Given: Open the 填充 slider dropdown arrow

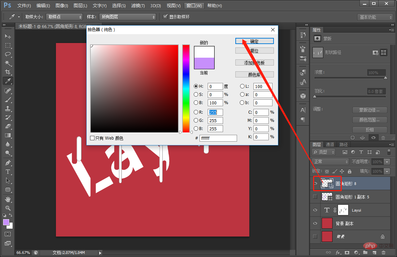Looking at the screenshot, I should [x=387, y=171].
